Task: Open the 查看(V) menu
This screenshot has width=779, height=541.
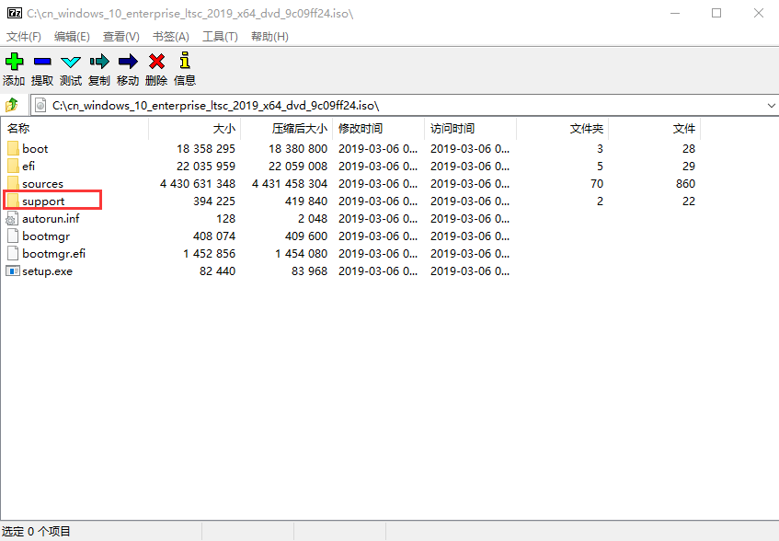Action: click(x=120, y=36)
